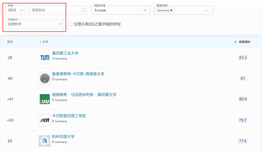
Task: Click the search magnifier icon
Action: coord(84,10)
